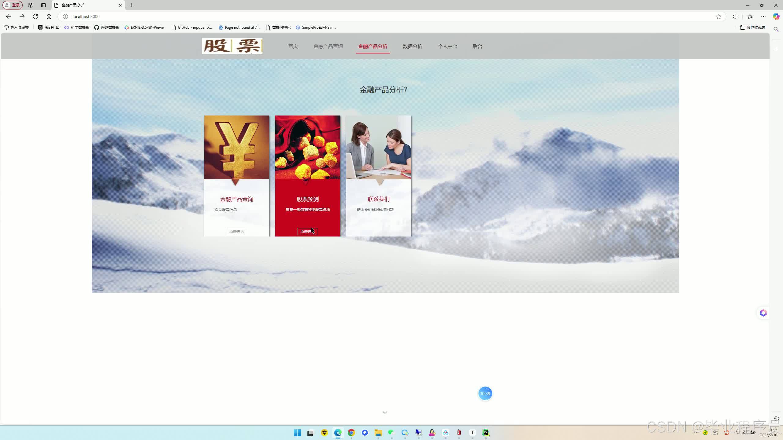Click 点击进入 under 金融产品查询
This screenshot has height=440, width=783.
[237, 231]
